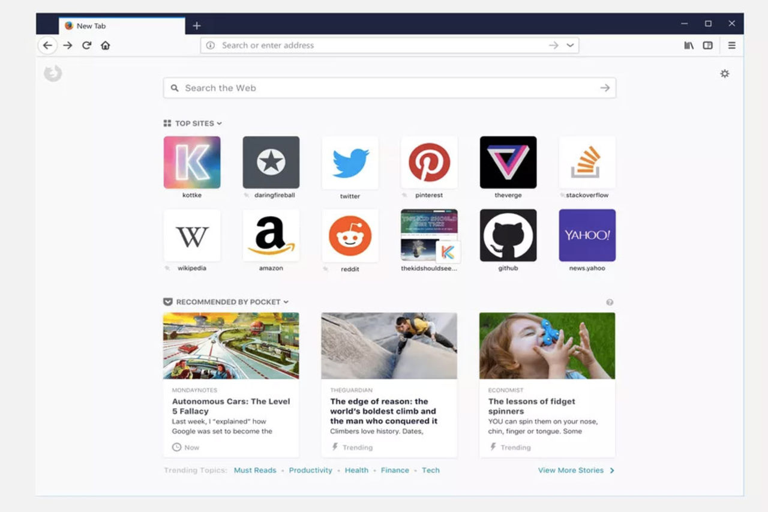Screen dimensions: 768x512
Task: Open a new browser tab with the plus
Action: [x=197, y=26]
